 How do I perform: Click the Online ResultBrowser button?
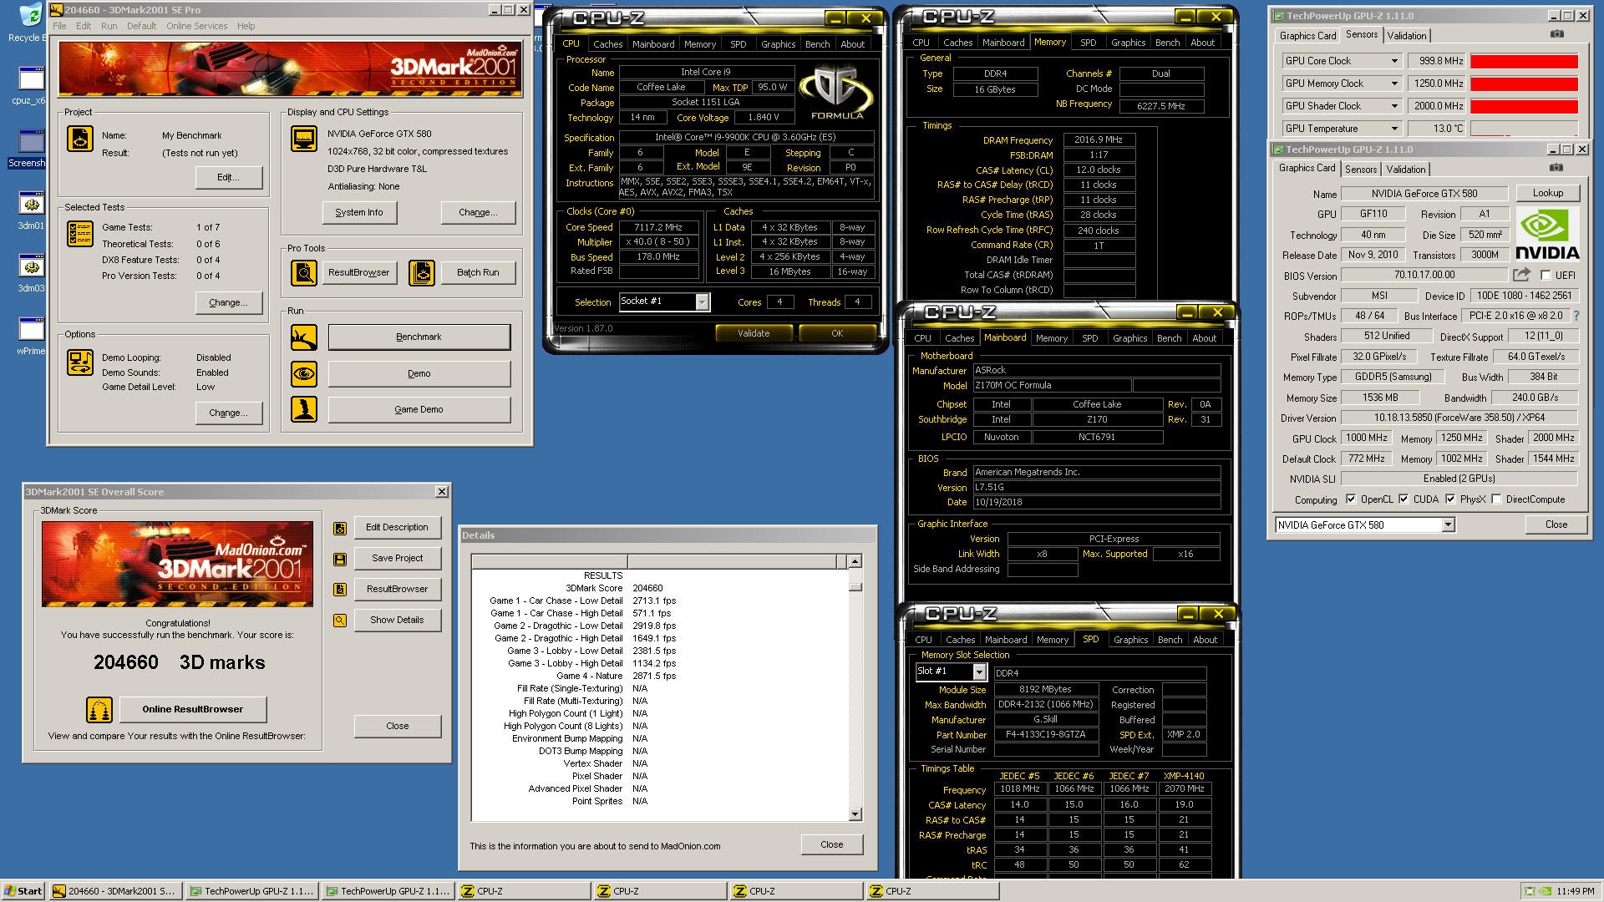click(192, 710)
